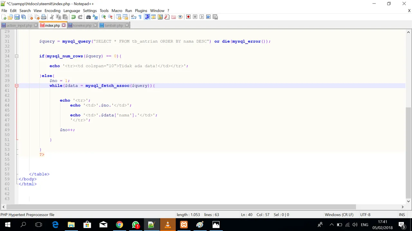Viewport: 412px width, 231px height.
Task: Toggle synchronize vertical scrolling icon
Action: pos(118,17)
